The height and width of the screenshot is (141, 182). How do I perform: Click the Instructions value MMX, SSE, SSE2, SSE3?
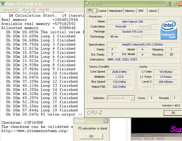coord(142,60)
